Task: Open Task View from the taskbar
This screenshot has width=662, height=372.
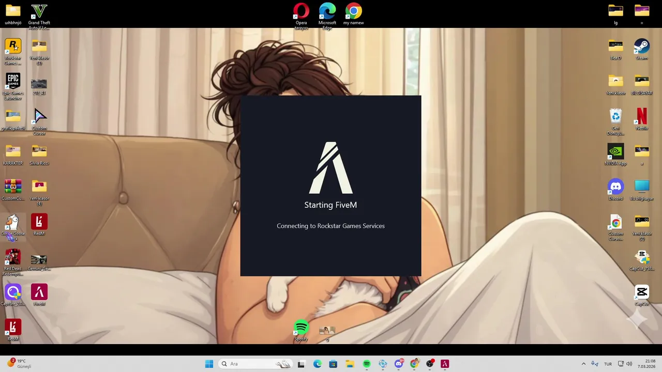Action: tap(301, 364)
